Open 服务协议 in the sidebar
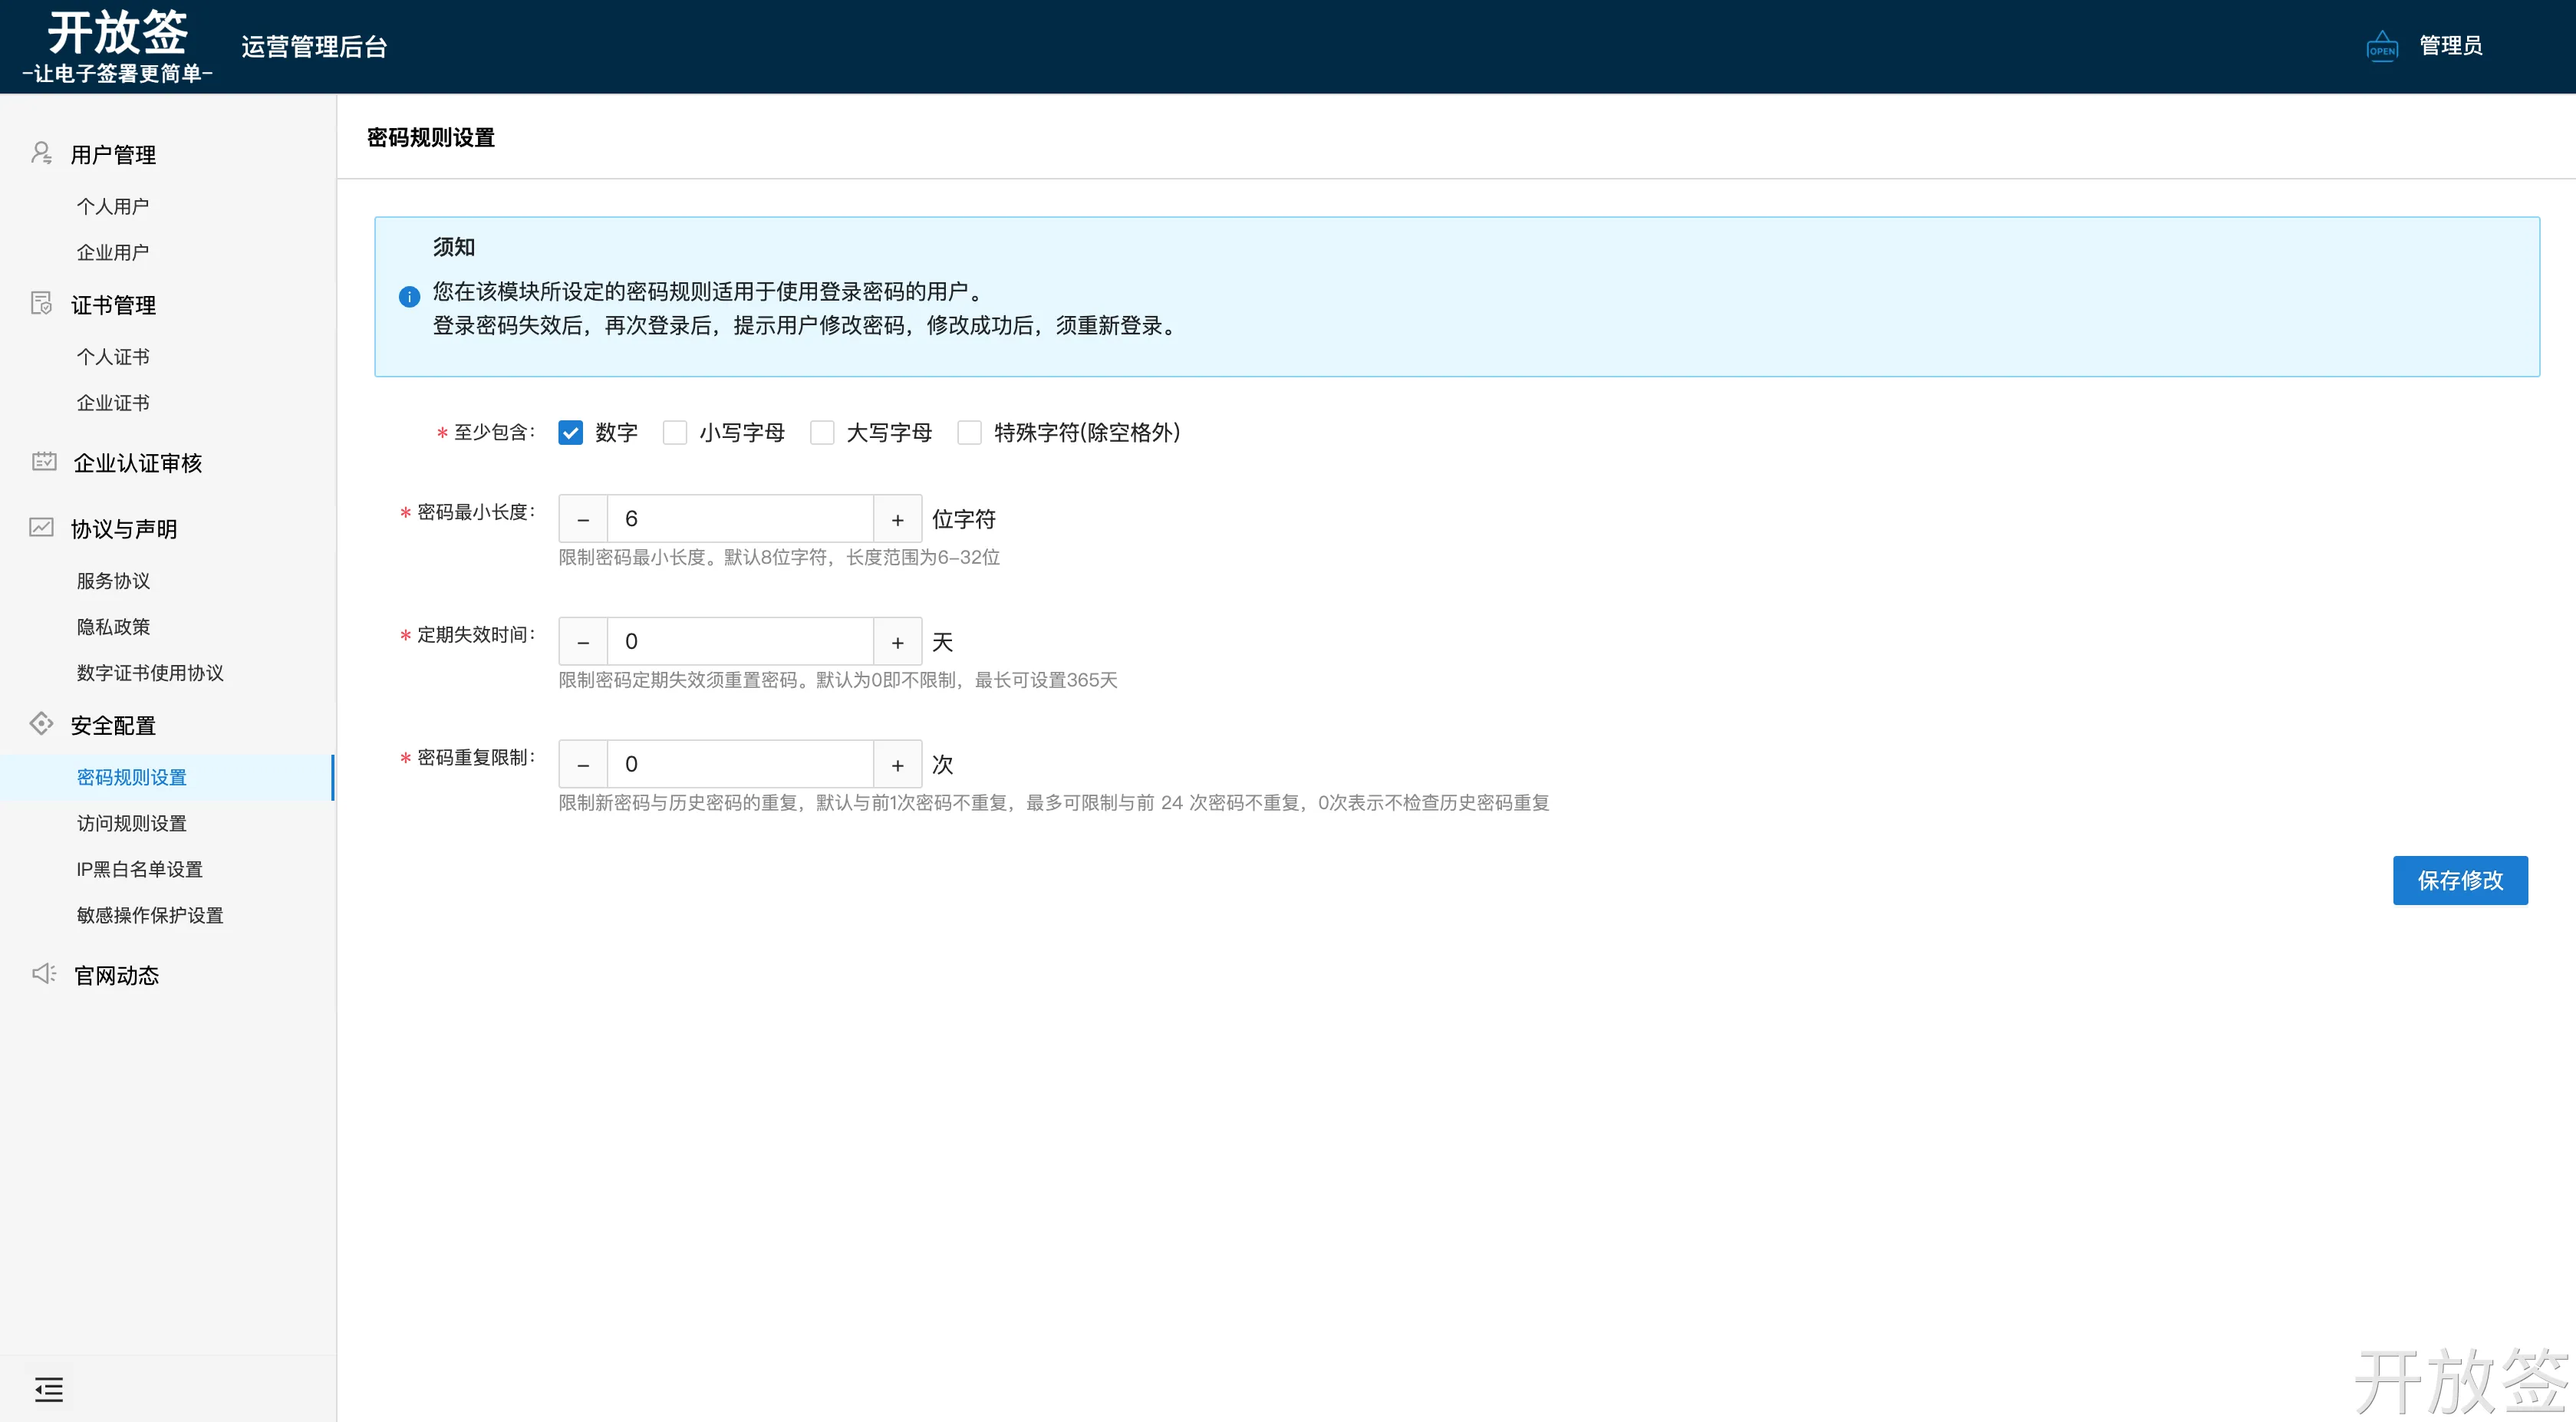 pyautogui.click(x=113, y=580)
